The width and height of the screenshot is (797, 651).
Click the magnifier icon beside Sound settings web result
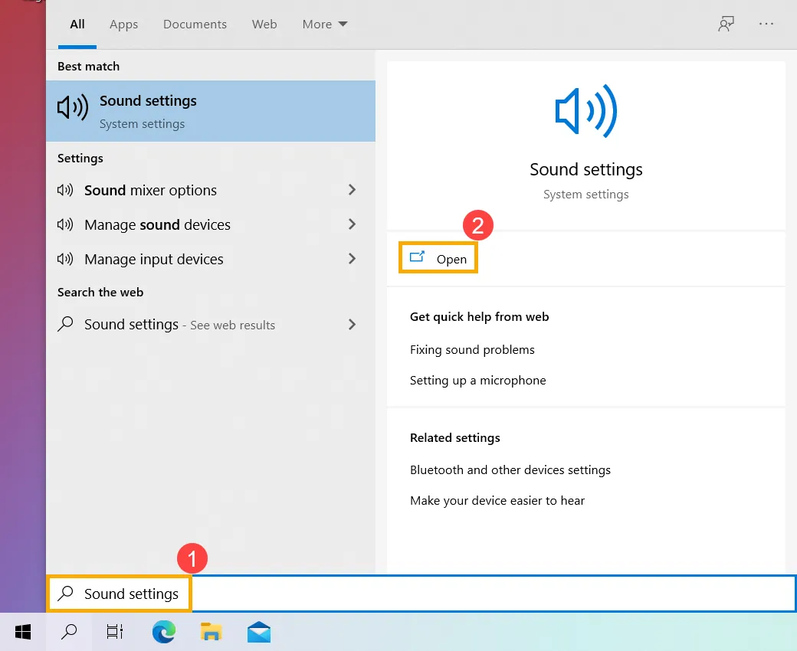(x=64, y=325)
